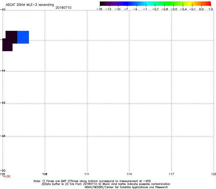Click the dark purple data block on the map

click(x=10, y=41)
